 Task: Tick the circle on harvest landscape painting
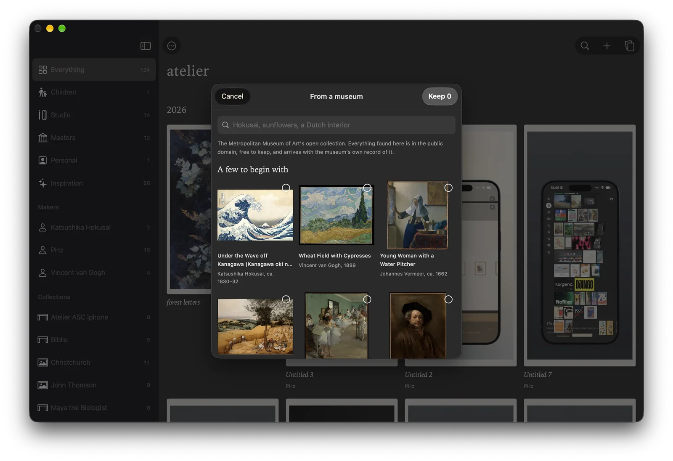coord(286,299)
